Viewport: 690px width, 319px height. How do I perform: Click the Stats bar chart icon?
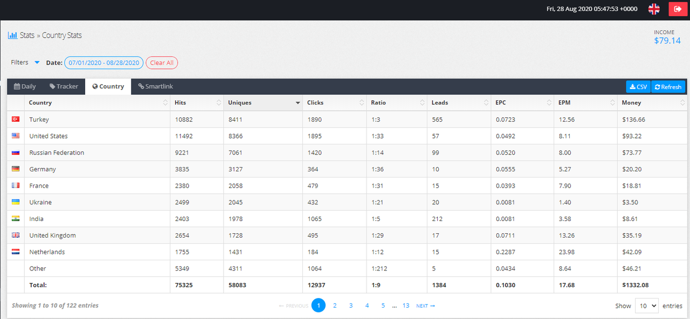click(12, 36)
